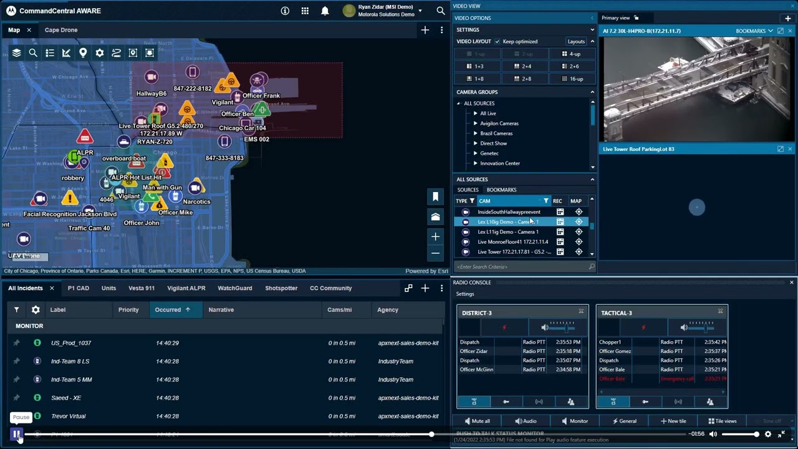Screen dimensions: 798x449
Task: Collapse the ALL SOURCES tree node
Action: pos(459,104)
